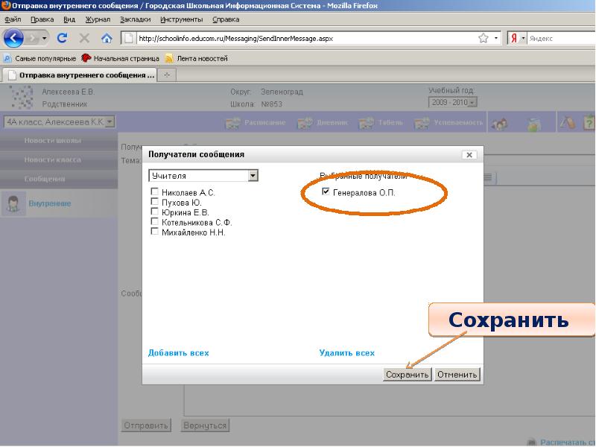Reload the page with the refresh icon
The width and height of the screenshot is (596, 447).
click(62, 38)
